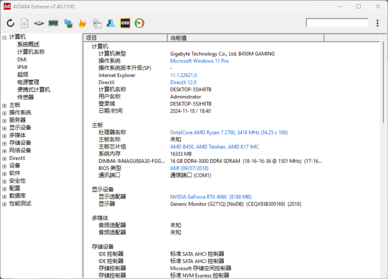388x279 pixels.
Task: Open the motherboard chip toolbar icon
Action: [x=39, y=23]
